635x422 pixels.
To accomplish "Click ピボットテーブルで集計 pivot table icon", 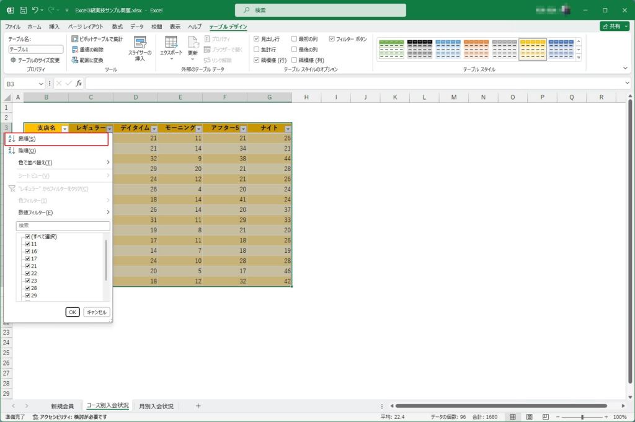I will [x=75, y=39].
